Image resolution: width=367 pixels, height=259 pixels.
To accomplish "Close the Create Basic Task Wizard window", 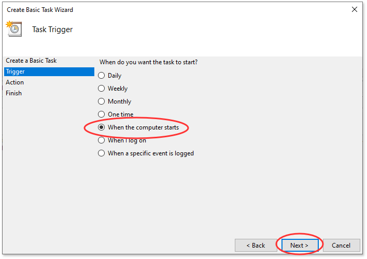I will point(354,9).
